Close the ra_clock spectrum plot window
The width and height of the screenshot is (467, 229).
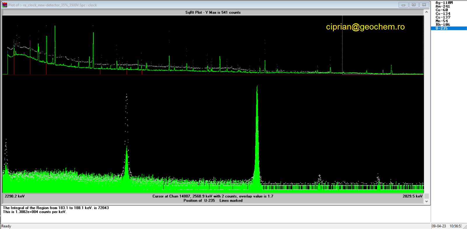(x=424, y=5)
